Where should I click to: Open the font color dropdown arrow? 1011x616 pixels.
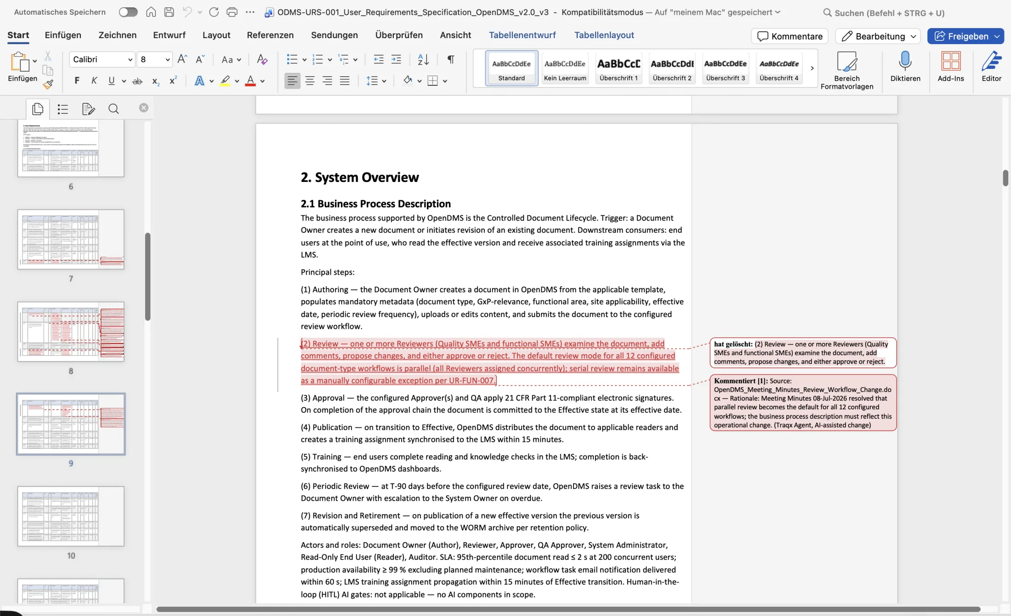[262, 81]
